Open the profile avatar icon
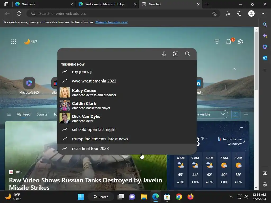 [x=251, y=13]
